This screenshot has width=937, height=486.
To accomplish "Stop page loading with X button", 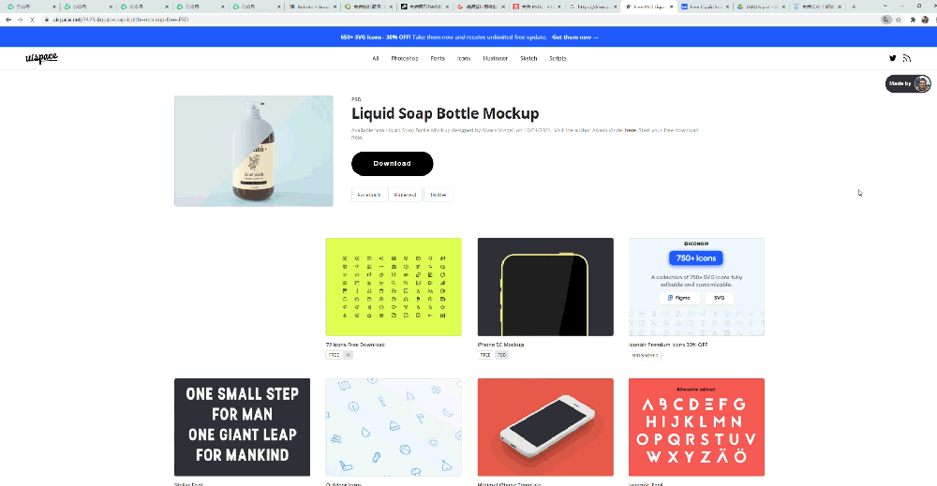I will pyautogui.click(x=32, y=20).
